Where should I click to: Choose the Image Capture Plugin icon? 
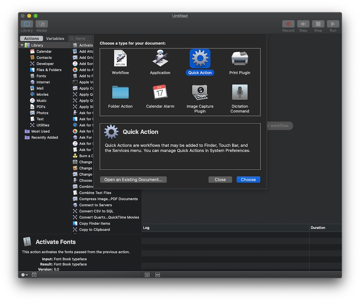click(200, 93)
